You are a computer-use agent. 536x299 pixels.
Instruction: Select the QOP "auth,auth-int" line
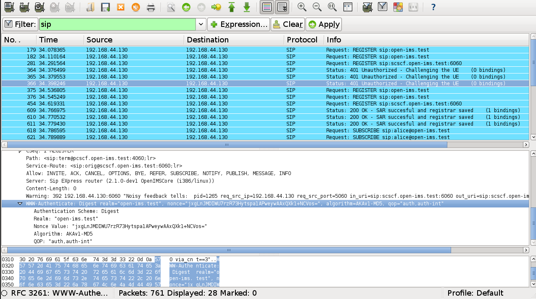[x=63, y=241]
